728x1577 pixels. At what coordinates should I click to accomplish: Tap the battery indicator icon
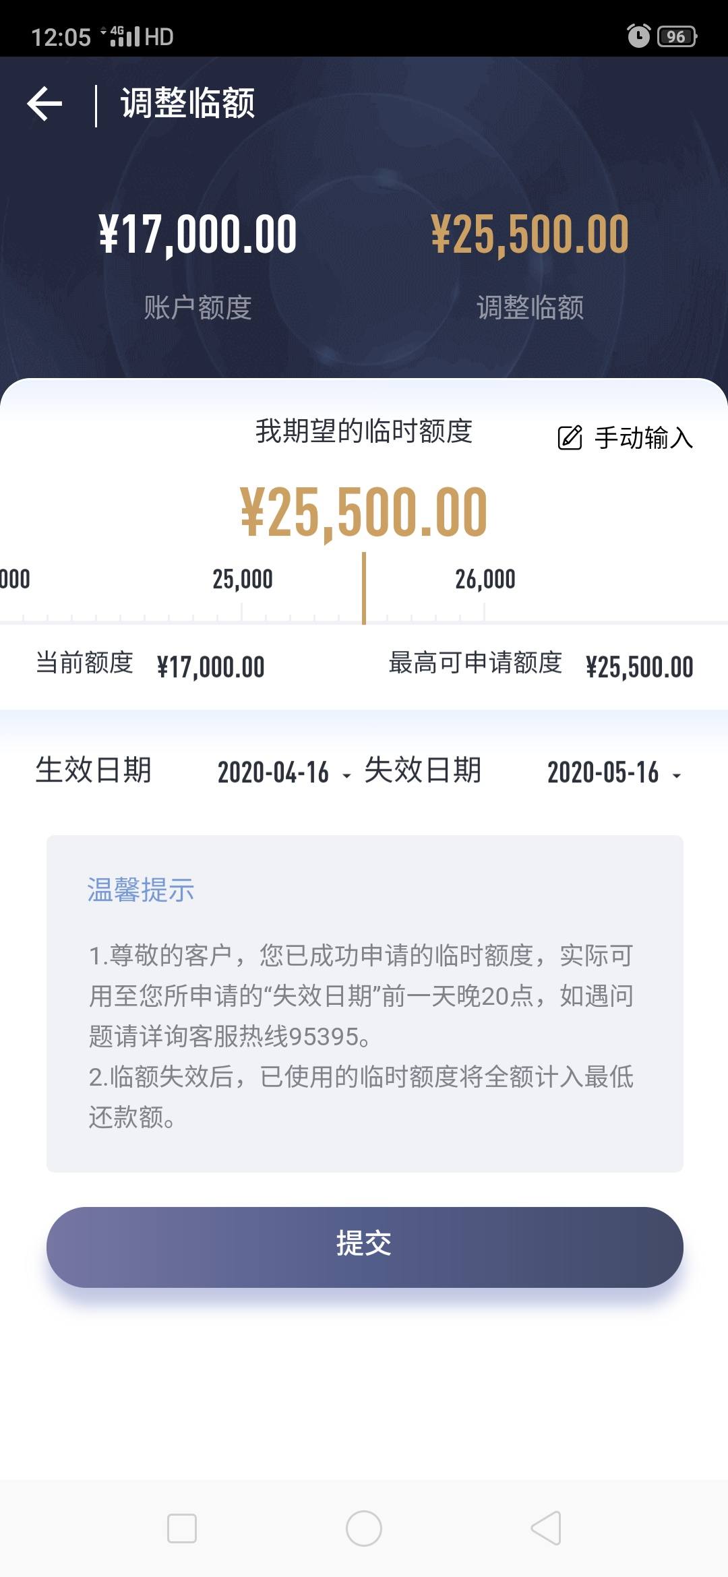pyautogui.click(x=677, y=36)
